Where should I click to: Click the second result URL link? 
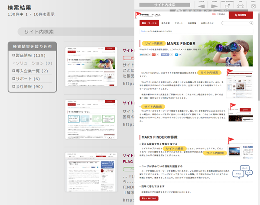pos(128,124)
